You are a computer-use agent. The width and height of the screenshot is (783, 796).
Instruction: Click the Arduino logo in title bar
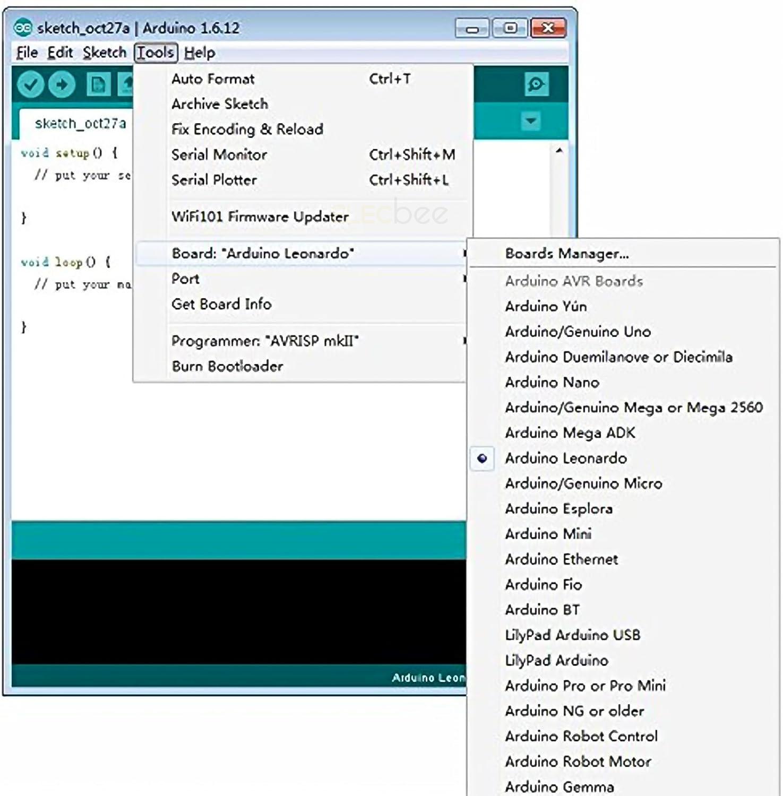tap(23, 28)
